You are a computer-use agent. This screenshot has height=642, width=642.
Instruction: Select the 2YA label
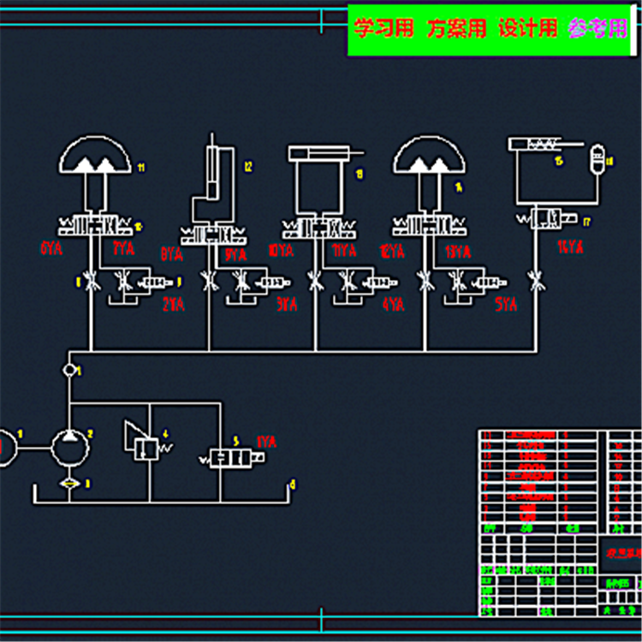pos(174,304)
